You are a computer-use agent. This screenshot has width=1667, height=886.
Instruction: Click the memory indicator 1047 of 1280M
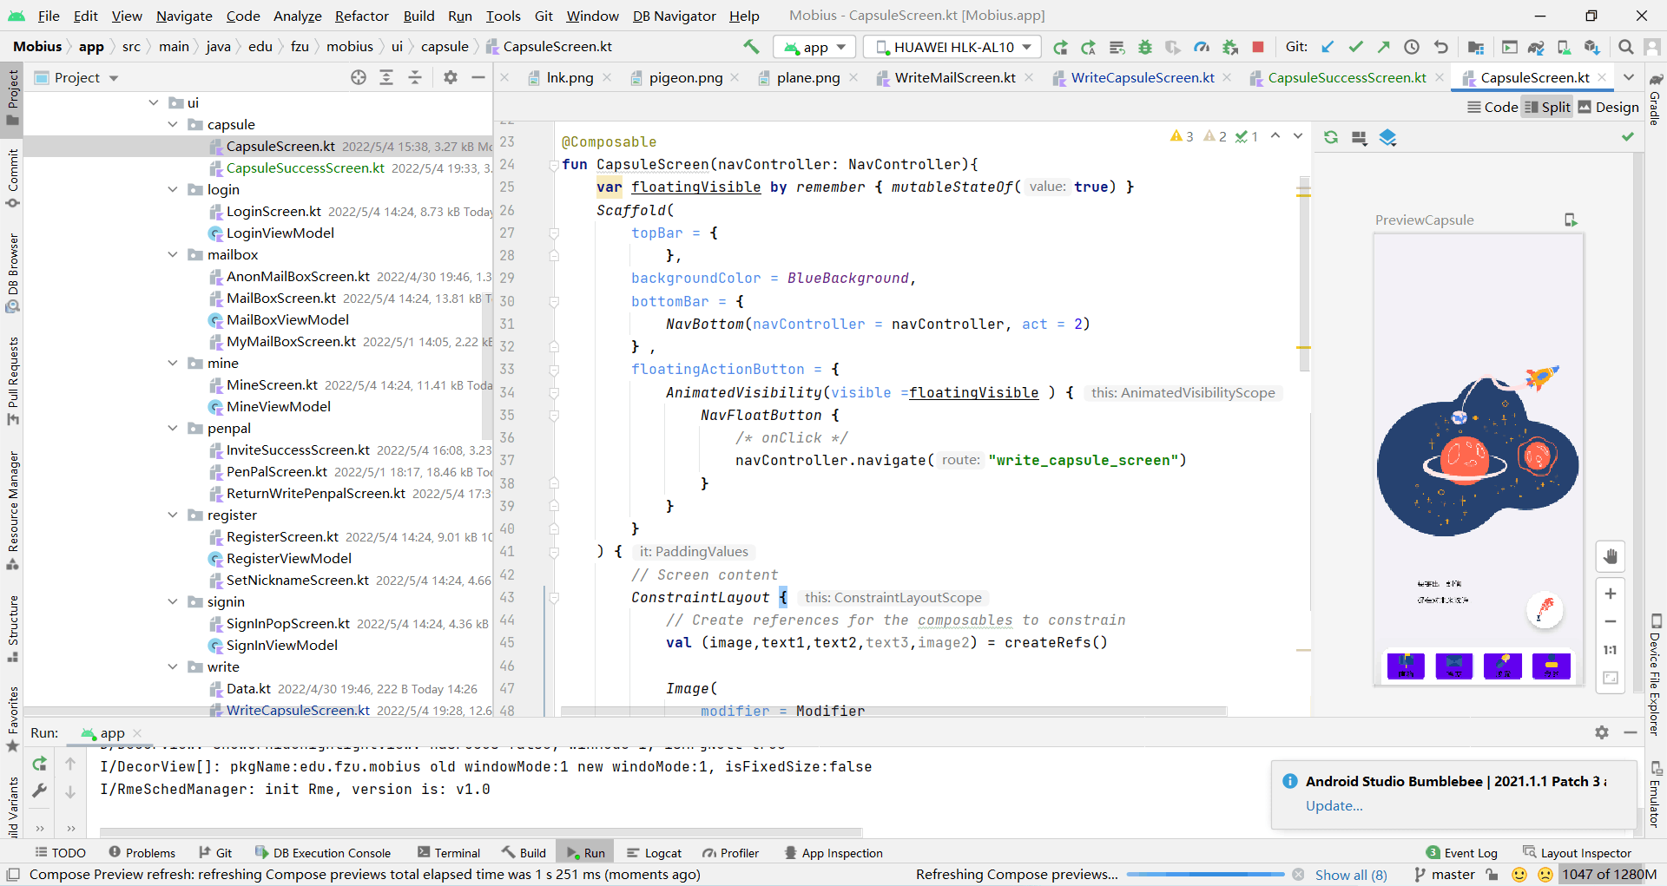coord(1610,875)
